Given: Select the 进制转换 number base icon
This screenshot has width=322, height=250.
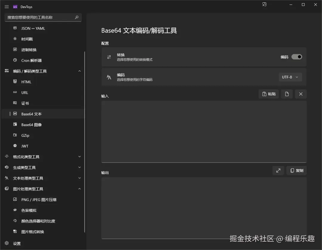Looking at the screenshot, I should [x=15, y=49].
